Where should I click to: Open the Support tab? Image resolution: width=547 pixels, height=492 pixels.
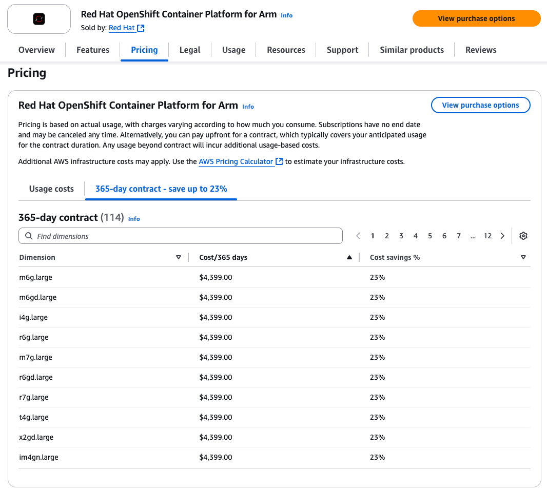[x=343, y=50]
